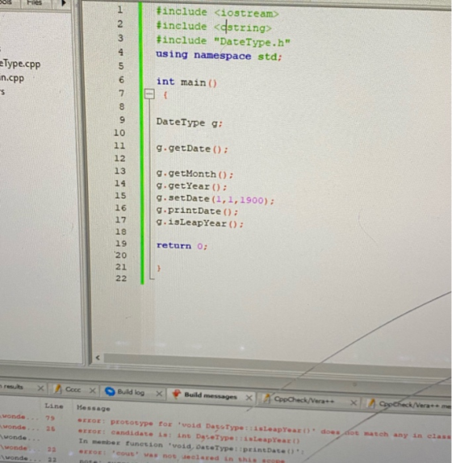452x463 pixels.
Task: Click on 'g.getMonth();' statement
Action: pos(195,173)
